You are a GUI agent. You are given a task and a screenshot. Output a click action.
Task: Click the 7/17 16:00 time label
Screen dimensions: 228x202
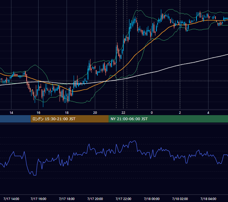click(38, 199)
